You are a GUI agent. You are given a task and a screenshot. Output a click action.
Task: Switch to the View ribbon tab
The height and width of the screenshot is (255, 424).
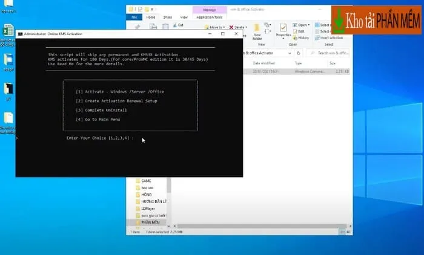[184, 18]
